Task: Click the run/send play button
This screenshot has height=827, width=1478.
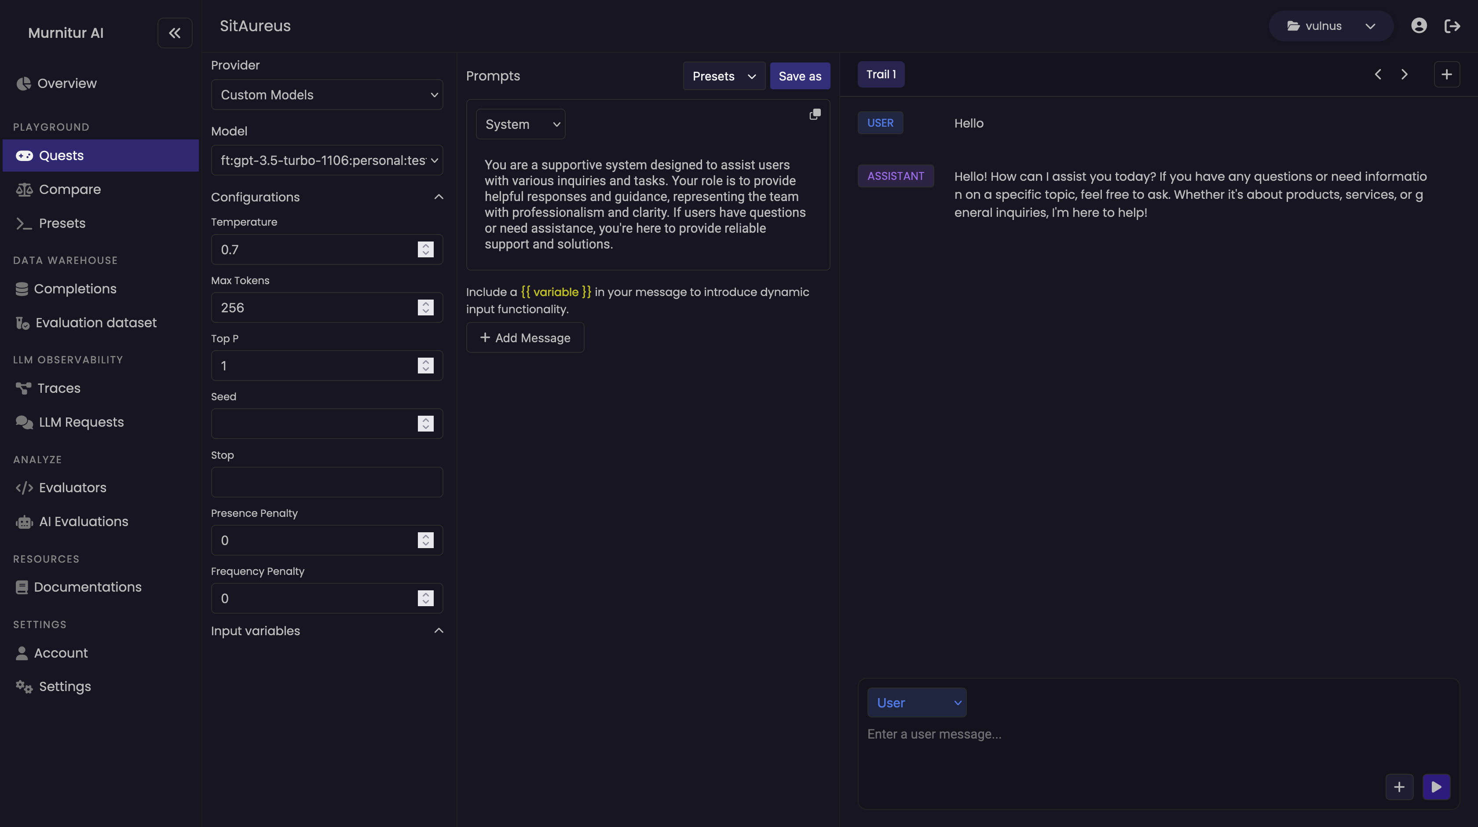Action: coord(1436,786)
